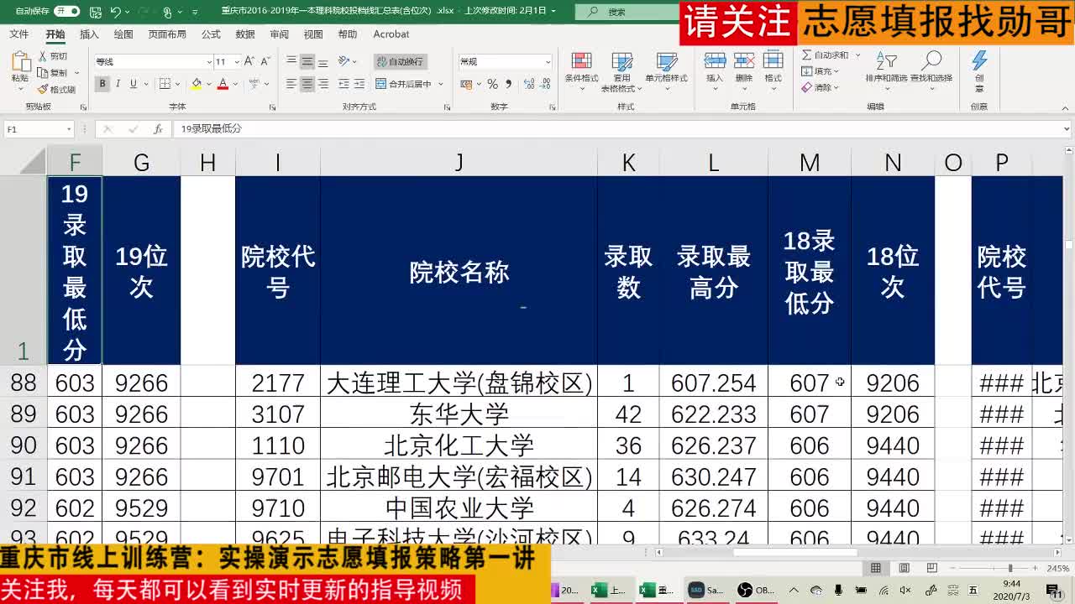Viewport: 1075px width, 604px height.
Task: Switch to the Acrobat ribbon tab
Action: 391,34
